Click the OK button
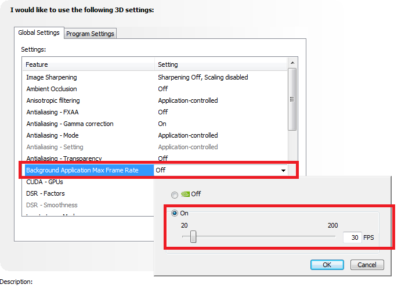 (327, 265)
